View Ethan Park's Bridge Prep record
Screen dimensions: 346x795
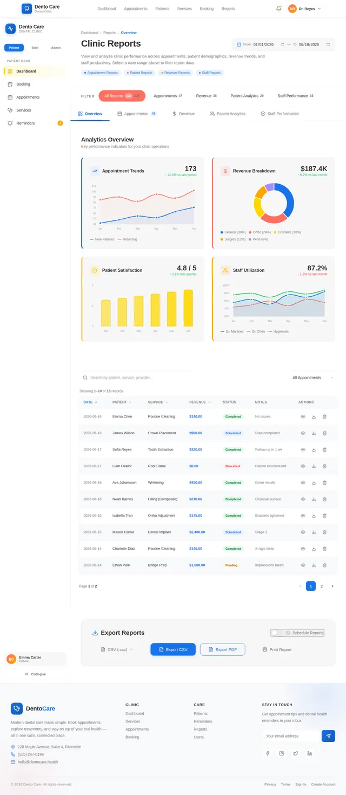pyautogui.click(x=303, y=565)
